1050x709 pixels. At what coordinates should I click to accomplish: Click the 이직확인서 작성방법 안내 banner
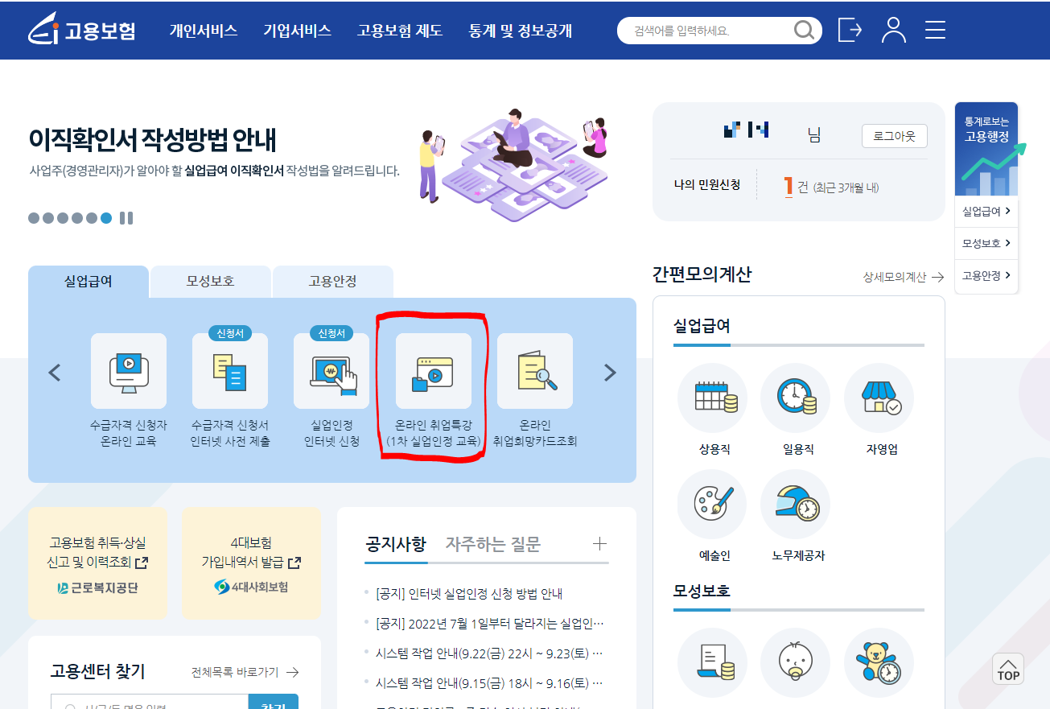pyautogui.click(x=153, y=140)
